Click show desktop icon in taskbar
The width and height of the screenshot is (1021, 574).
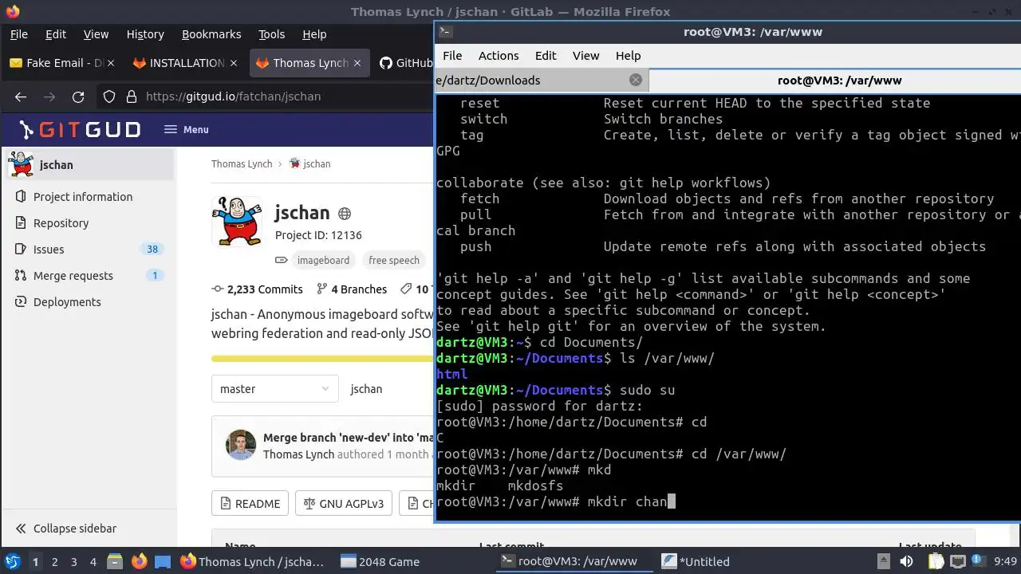(162, 561)
